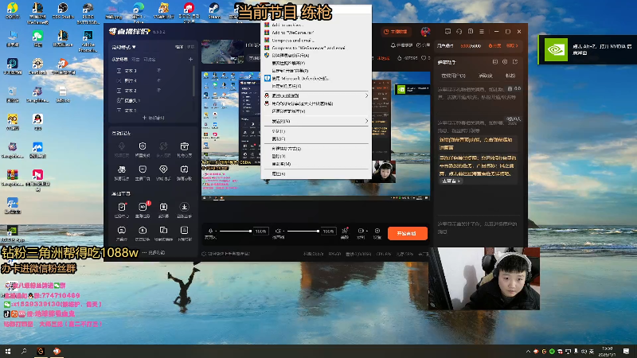Expand 发送到(N) submenu in context menu

click(x=316, y=121)
